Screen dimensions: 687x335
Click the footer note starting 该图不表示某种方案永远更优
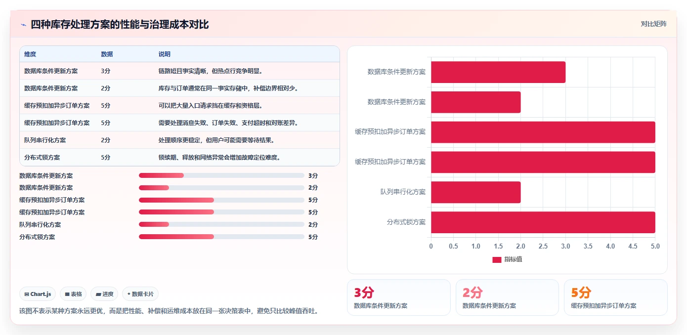point(169,311)
